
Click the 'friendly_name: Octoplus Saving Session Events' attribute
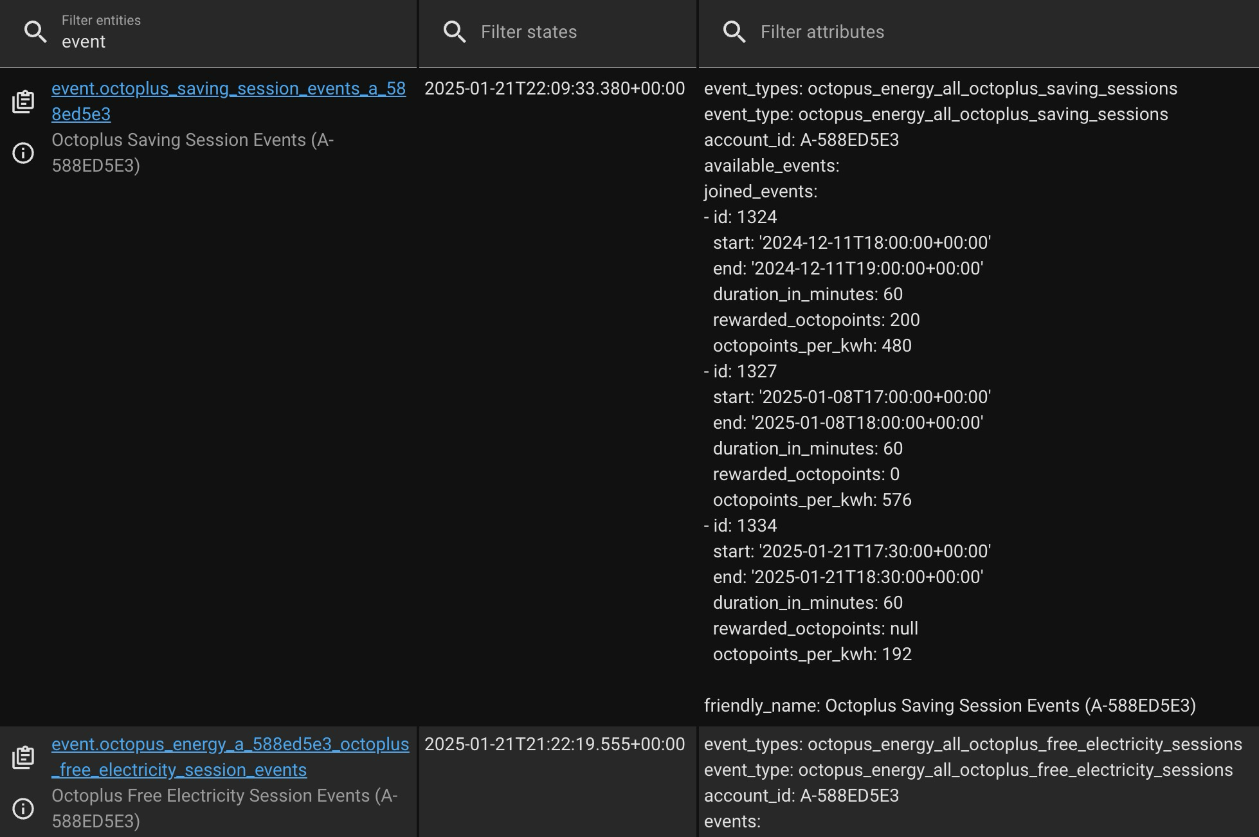[950, 706]
